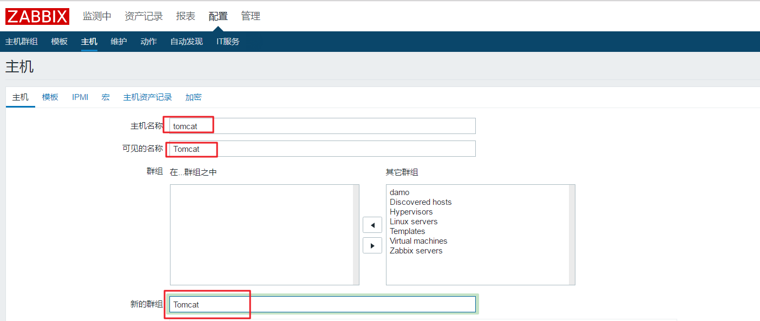Click the 在...群组之中 list scrollbar
Screen dimensions: 760x321
(x=356, y=235)
